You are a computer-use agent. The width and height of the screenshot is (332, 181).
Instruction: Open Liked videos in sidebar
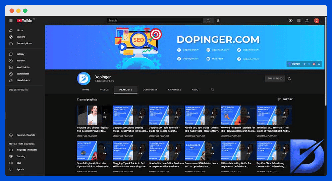pyautogui.click(x=24, y=80)
